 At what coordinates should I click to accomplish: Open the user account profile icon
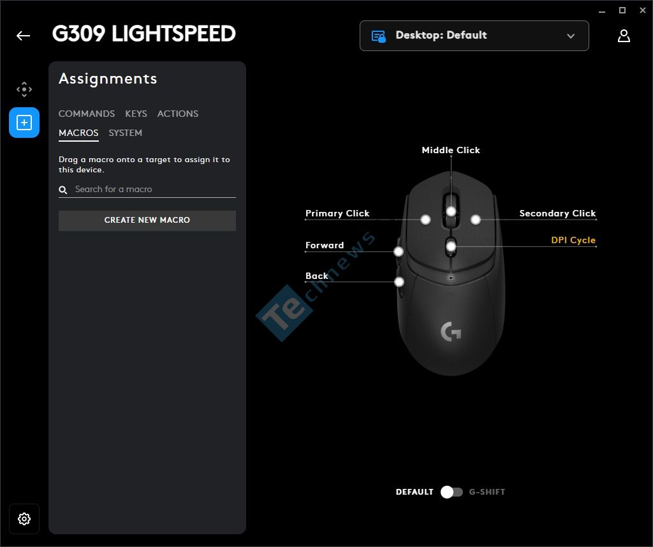pyautogui.click(x=624, y=36)
